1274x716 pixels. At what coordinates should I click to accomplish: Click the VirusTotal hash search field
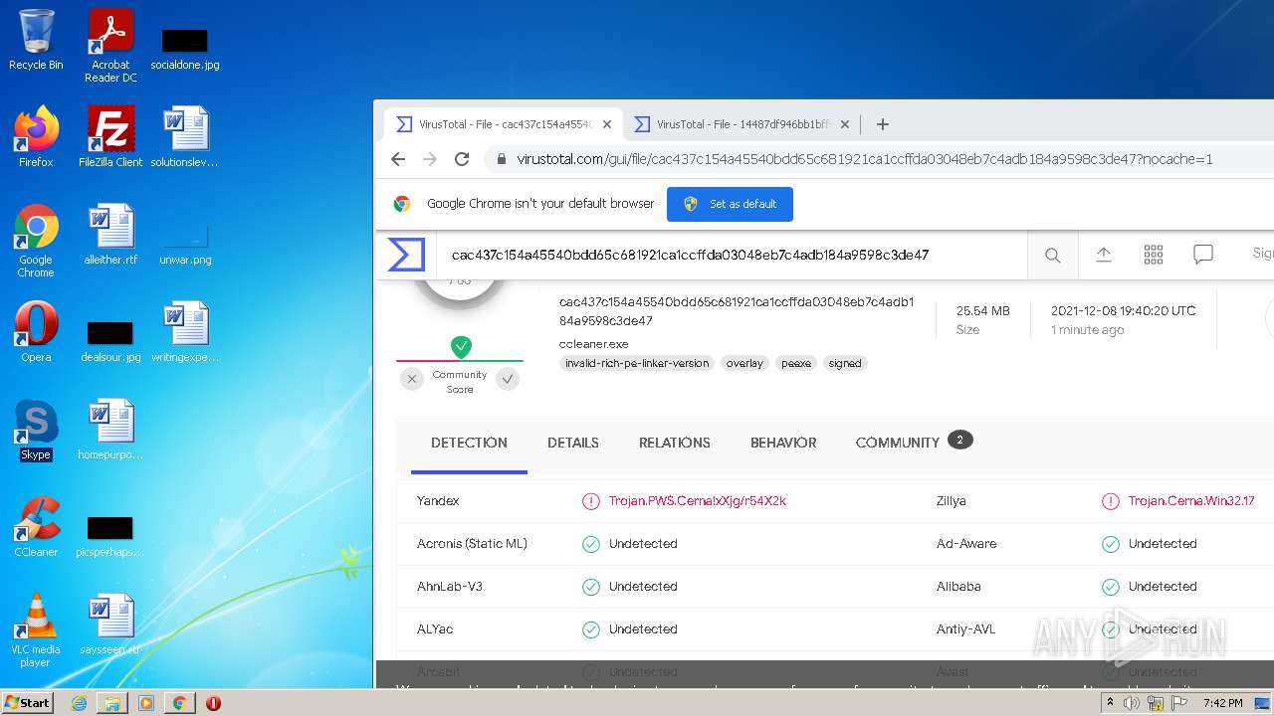click(732, 256)
